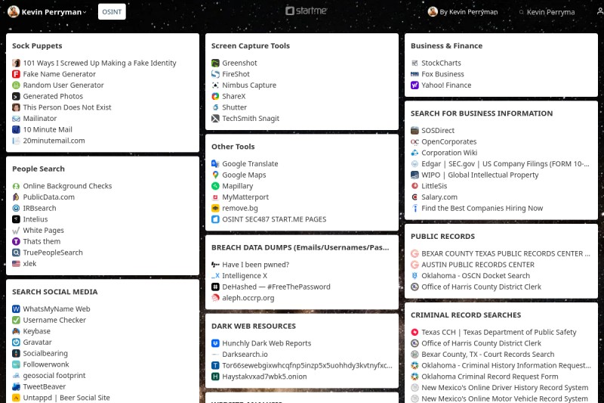
Task: Click the 10 Minute Mail icon
Action: coord(16,129)
